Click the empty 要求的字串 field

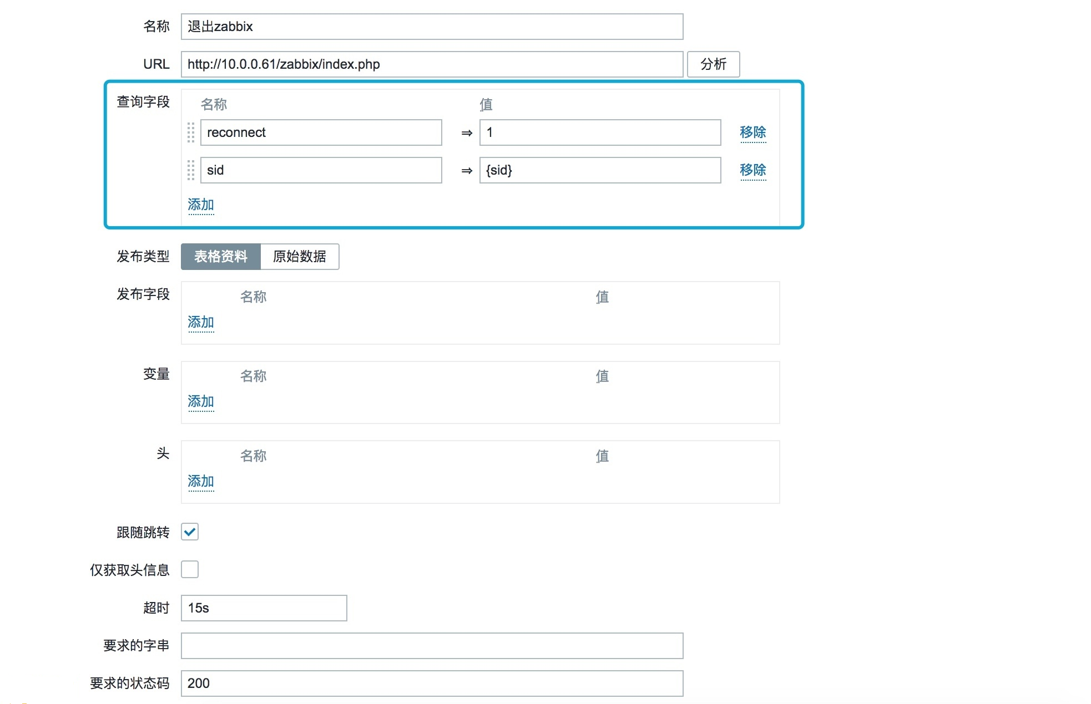pos(432,646)
